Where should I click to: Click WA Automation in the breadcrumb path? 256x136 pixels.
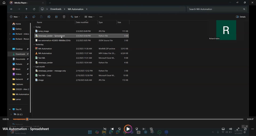point(75,9)
